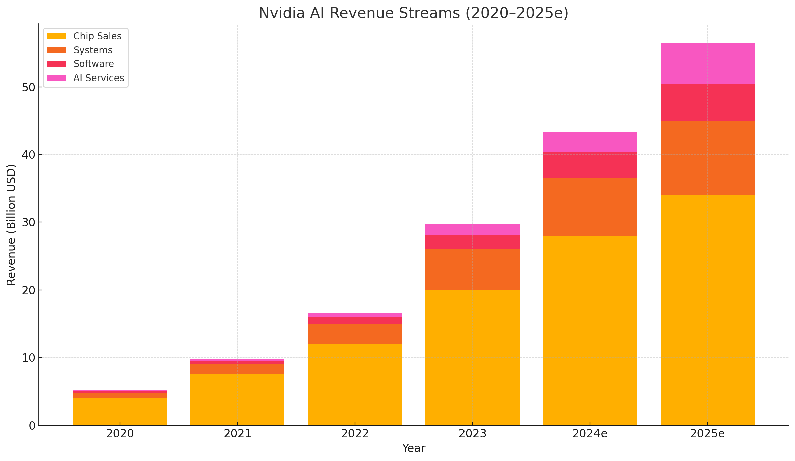Select the 2022 AI Services bar segment
Screen dimensions: 795x461
pos(355,315)
